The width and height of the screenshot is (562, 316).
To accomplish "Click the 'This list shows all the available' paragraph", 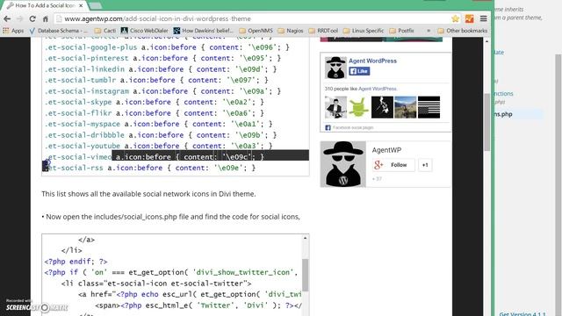I will [x=148, y=194].
